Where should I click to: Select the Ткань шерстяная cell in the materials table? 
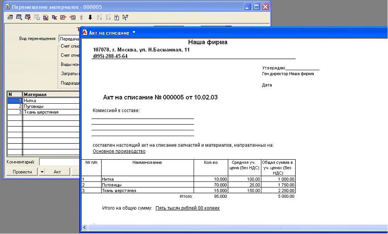click(50, 112)
